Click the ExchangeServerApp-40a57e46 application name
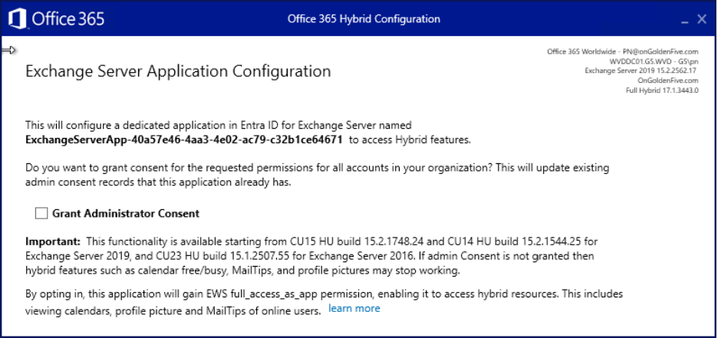The height and width of the screenshot is (338, 718). (184, 140)
